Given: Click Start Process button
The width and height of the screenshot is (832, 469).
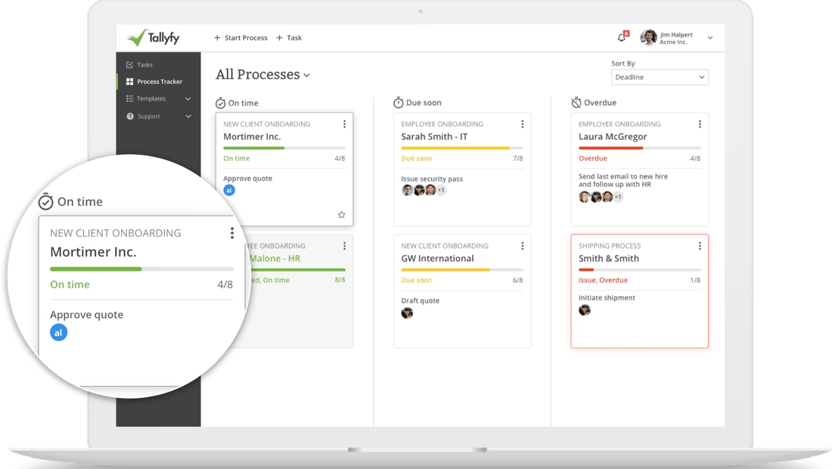Looking at the screenshot, I should 241,38.
